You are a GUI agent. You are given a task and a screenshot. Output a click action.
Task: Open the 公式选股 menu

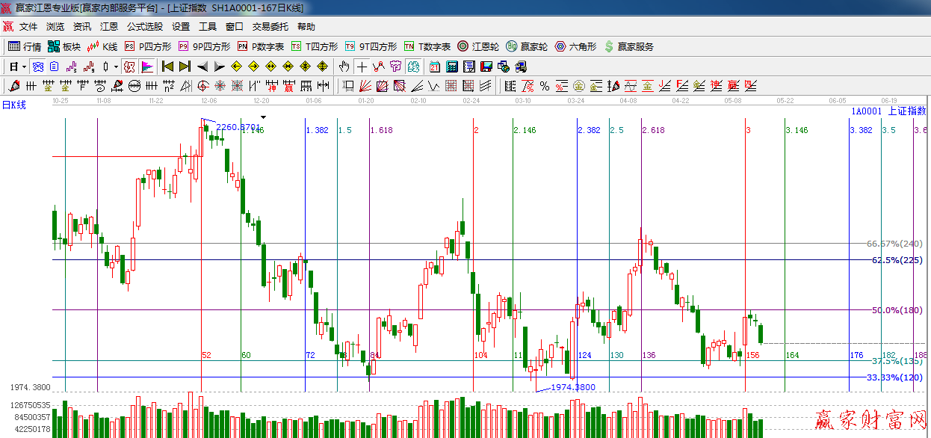click(x=144, y=27)
